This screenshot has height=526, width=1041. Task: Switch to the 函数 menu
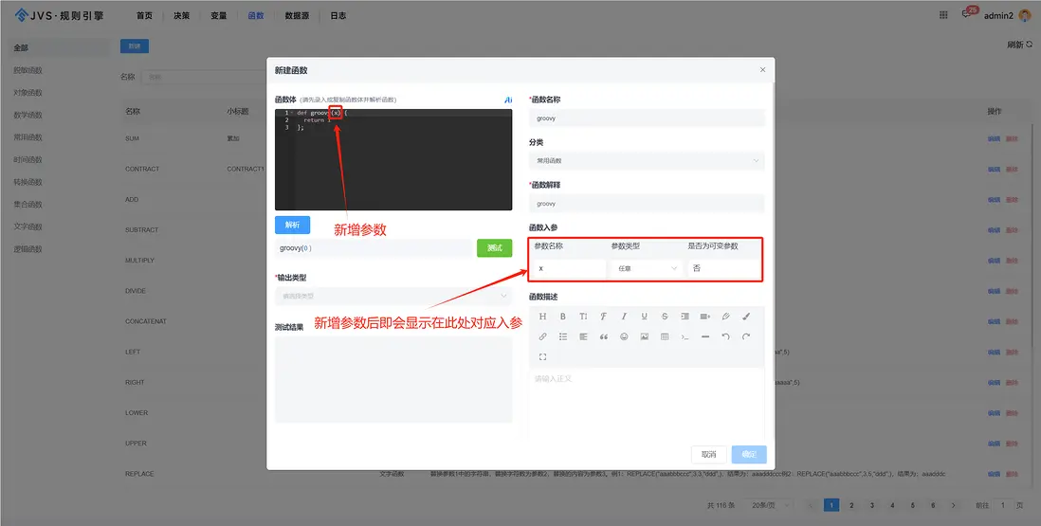pos(256,16)
